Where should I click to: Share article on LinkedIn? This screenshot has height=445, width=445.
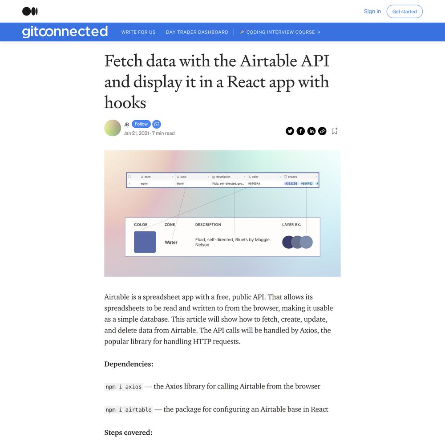tap(311, 131)
